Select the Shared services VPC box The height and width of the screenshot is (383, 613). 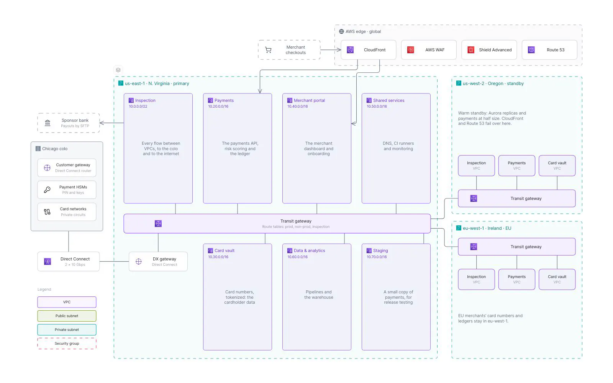pyautogui.click(x=396, y=148)
